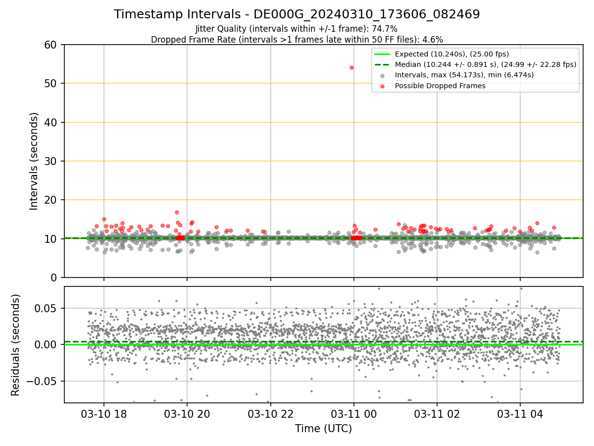Click x-axis tick label '03-11 00'
The image size is (594, 446).
pos(353,413)
